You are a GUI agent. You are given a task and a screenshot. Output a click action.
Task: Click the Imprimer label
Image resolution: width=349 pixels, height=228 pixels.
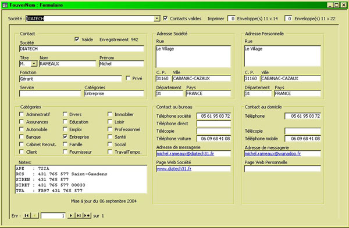coord(216,19)
